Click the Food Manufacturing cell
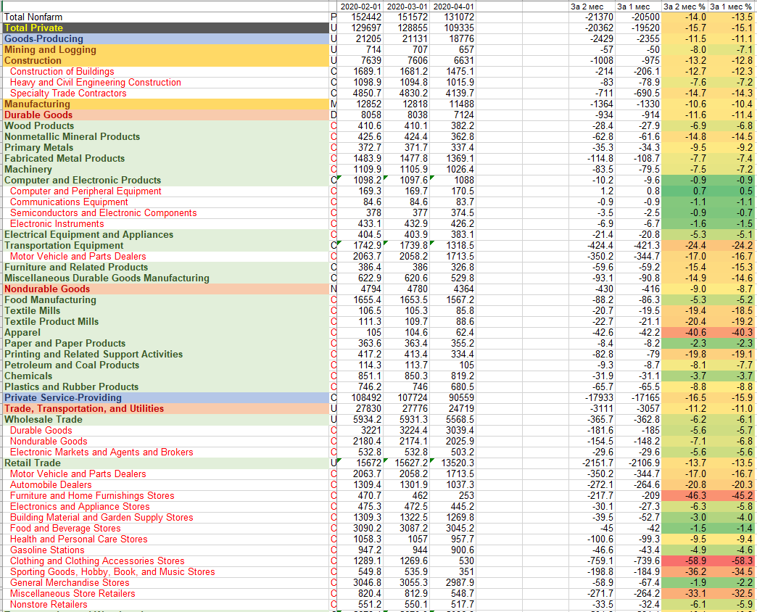The height and width of the screenshot is (612, 757). pyautogui.click(x=50, y=299)
